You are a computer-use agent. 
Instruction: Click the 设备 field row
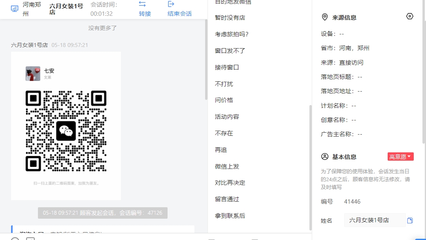(x=332, y=34)
